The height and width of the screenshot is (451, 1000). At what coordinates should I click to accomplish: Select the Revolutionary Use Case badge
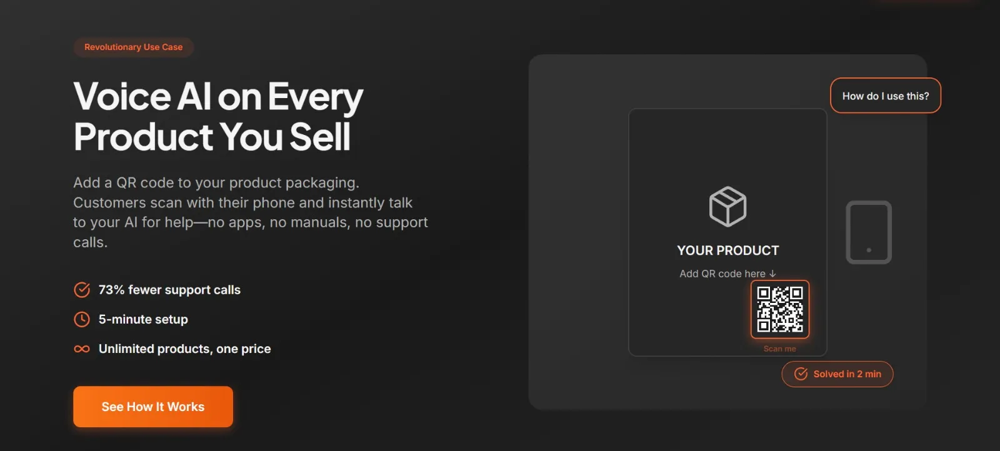[x=134, y=47]
